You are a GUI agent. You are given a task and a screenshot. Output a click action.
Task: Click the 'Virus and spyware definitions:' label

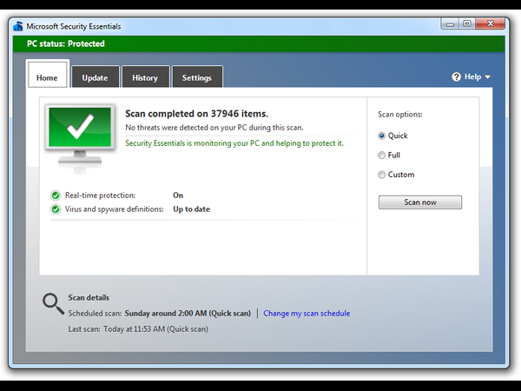click(x=115, y=209)
